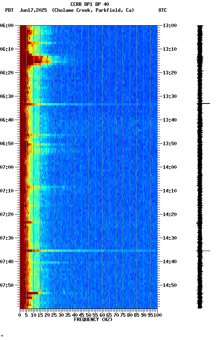Click the 07:10 PDT time label
This screenshot has height=340, width=217.
point(7,191)
